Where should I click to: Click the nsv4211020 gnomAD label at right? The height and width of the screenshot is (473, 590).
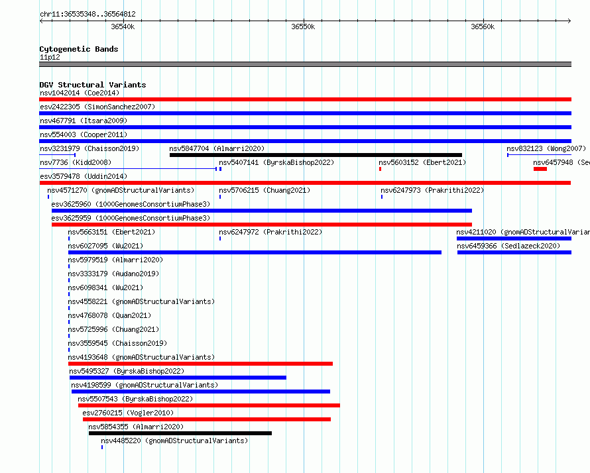pos(523,232)
